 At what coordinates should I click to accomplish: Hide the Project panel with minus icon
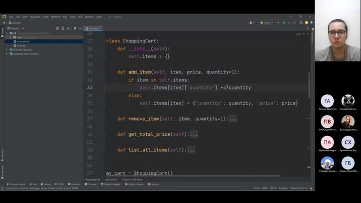pos(80,28)
